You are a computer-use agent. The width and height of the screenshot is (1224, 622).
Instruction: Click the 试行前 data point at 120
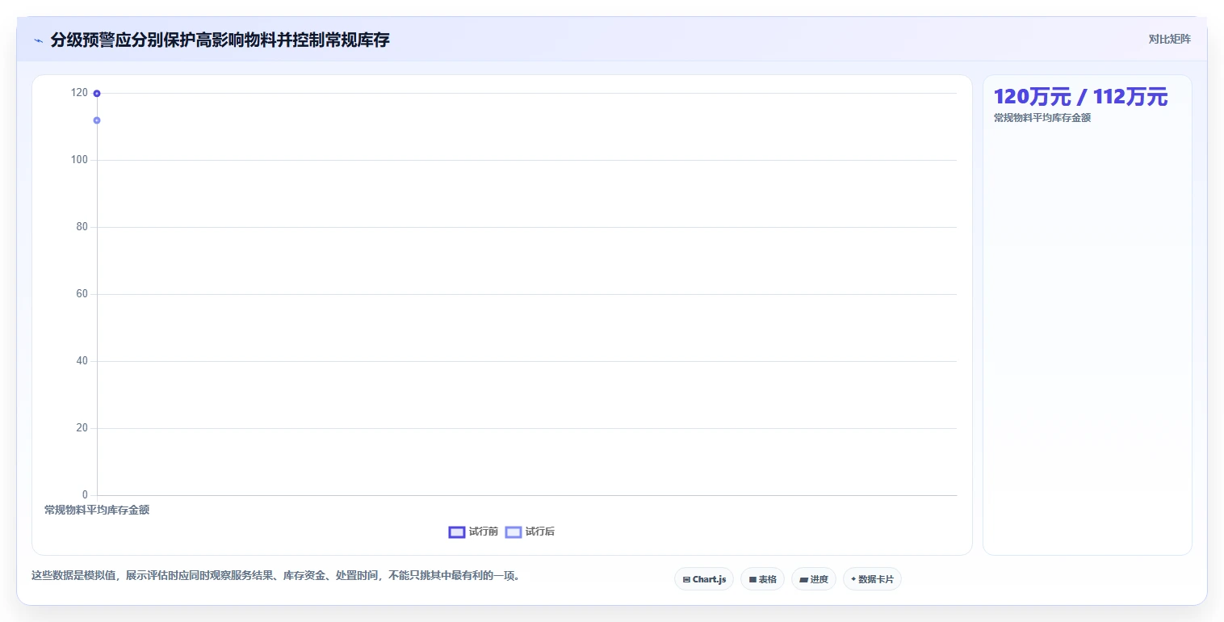97,93
